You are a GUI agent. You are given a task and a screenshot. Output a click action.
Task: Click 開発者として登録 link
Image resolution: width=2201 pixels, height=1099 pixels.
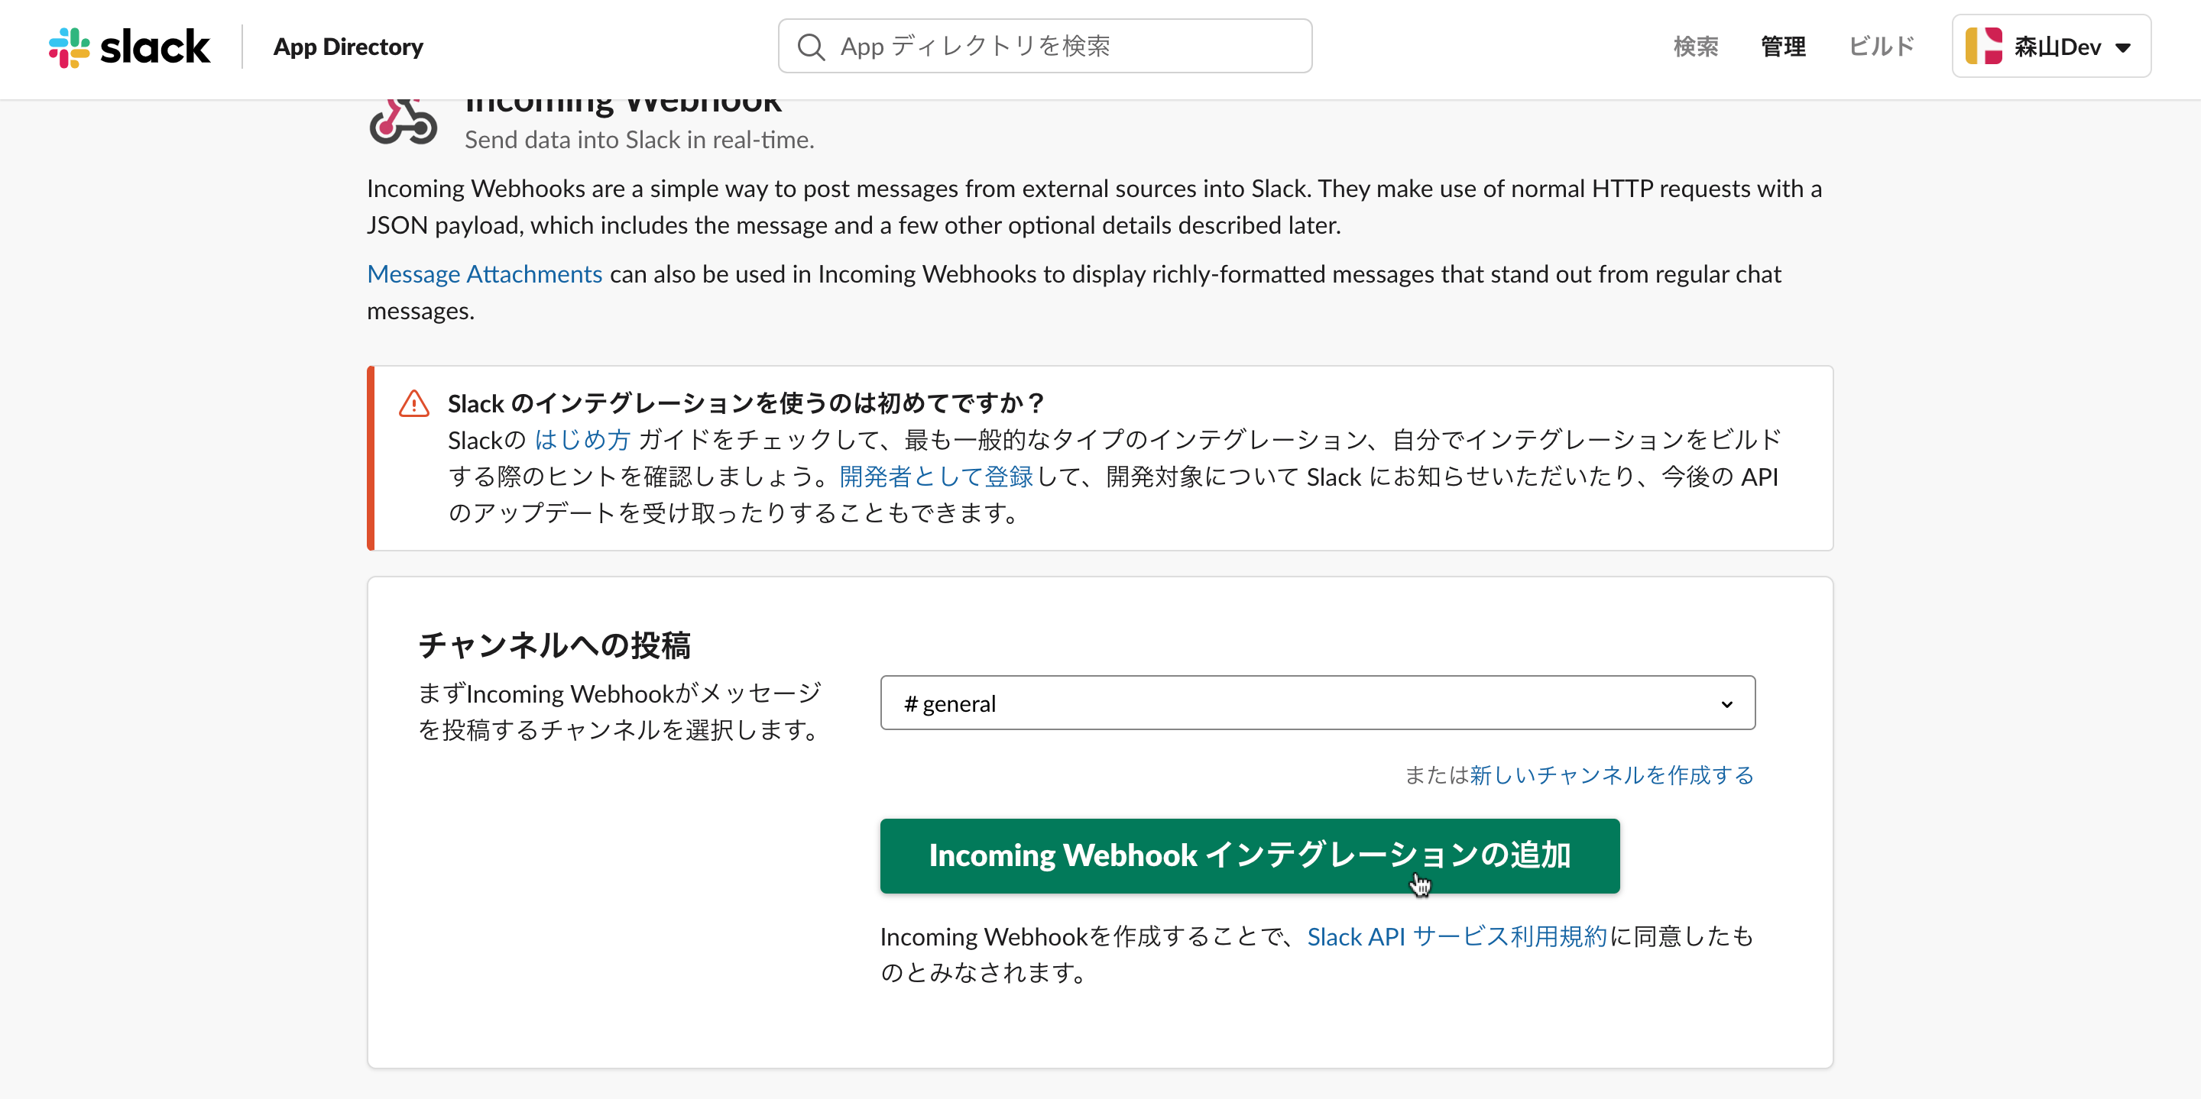[935, 477]
